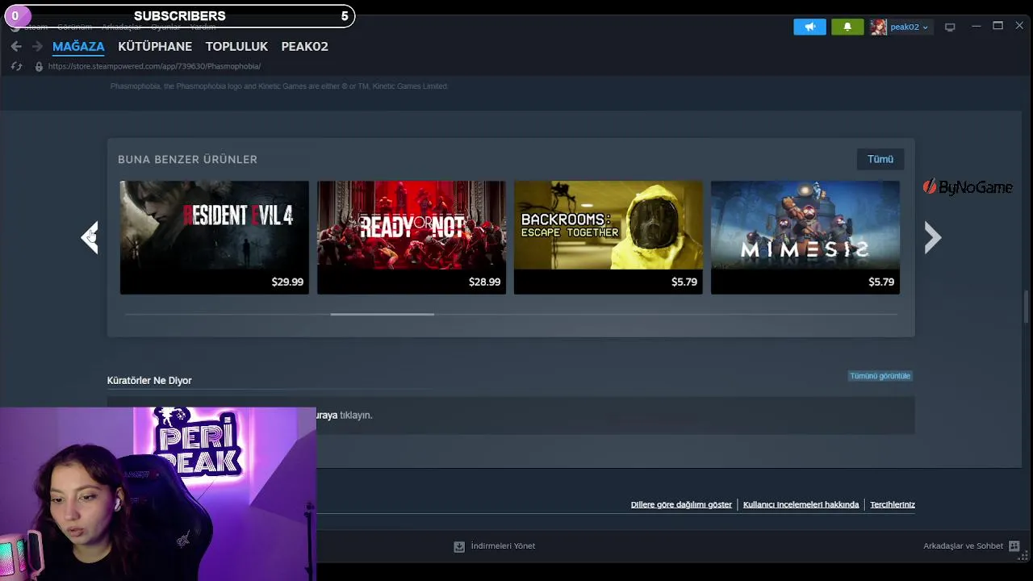
Task: Go back with the left arrow
Action: pyautogui.click(x=16, y=47)
